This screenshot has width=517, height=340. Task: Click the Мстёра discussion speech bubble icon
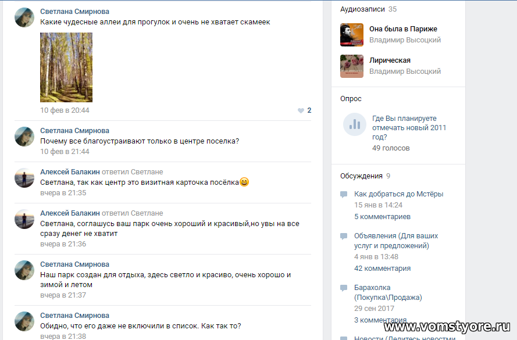(344, 194)
